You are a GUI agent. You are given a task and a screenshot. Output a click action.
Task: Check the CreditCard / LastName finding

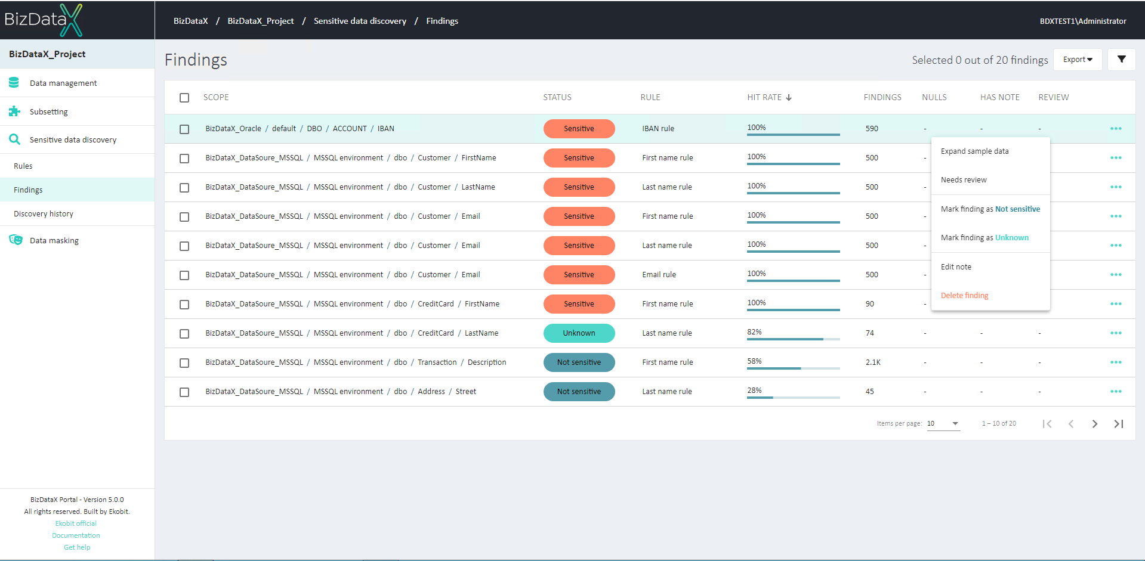pos(184,334)
